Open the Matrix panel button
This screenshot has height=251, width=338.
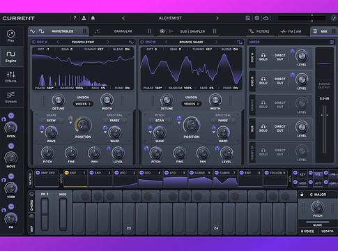point(30,178)
